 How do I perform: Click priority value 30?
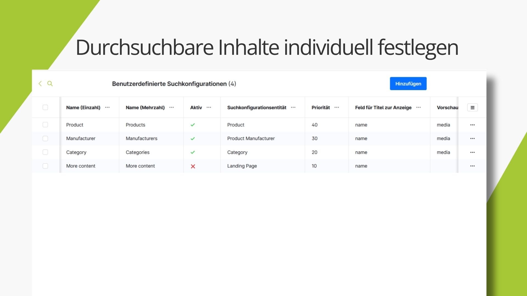(x=315, y=139)
